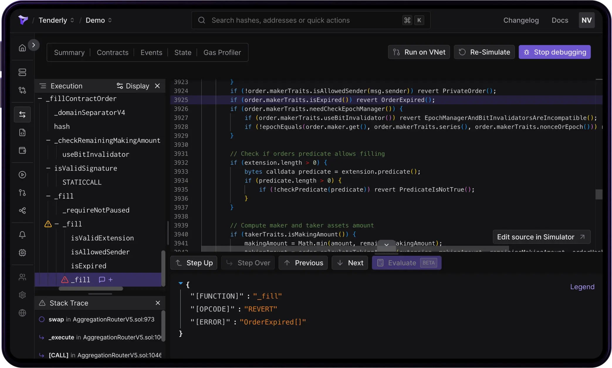Open the contract source file icon
The width and height of the screenshot is (612, 368).
pyautogui.click(x=22, y=132)
